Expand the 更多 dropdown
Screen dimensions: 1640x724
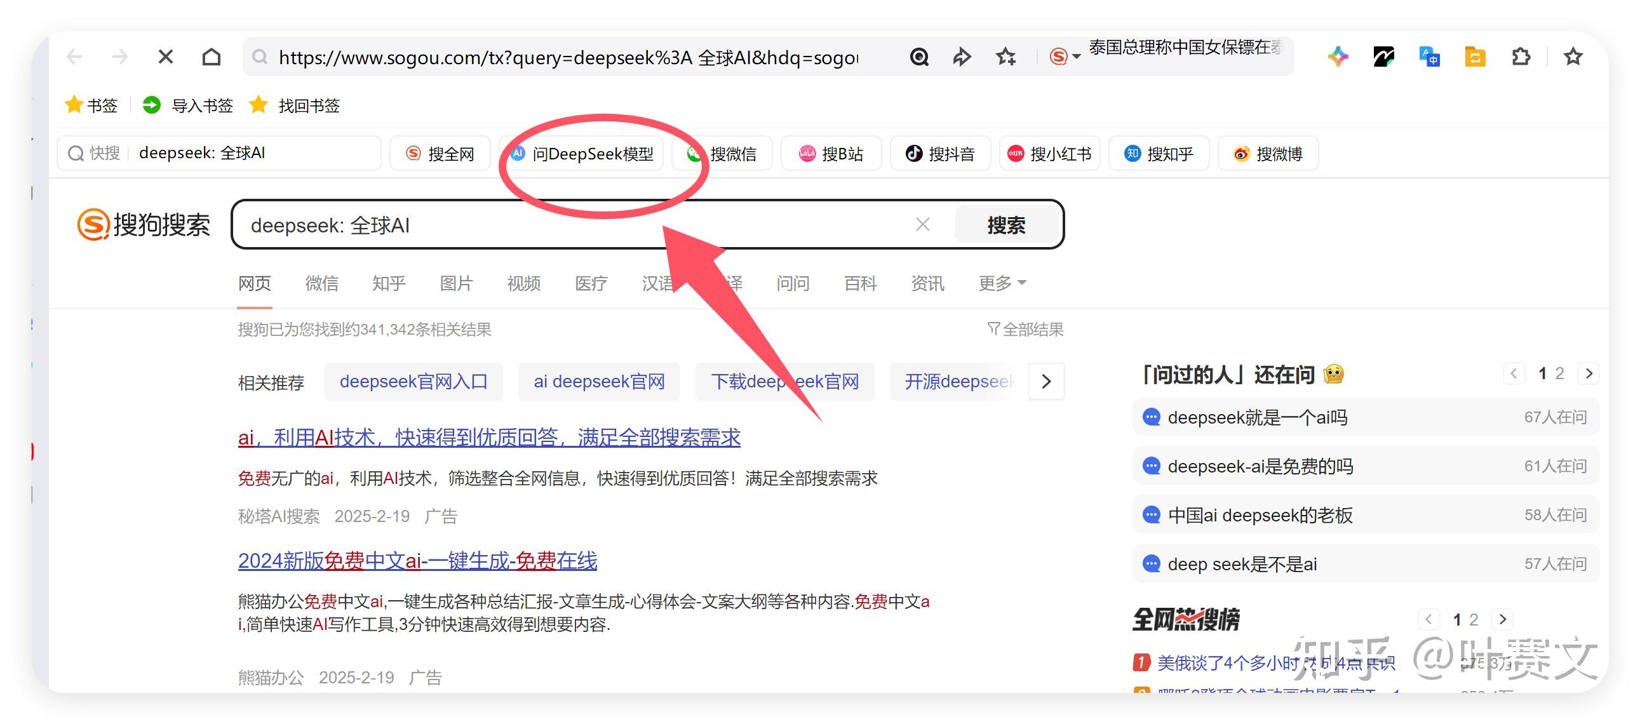tap(1002, 283)
